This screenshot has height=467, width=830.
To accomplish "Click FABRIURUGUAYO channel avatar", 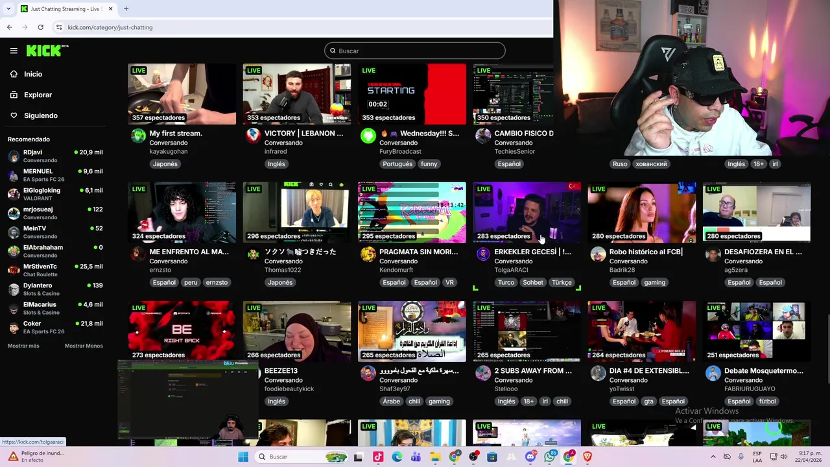I will click(x=712, y=373).
